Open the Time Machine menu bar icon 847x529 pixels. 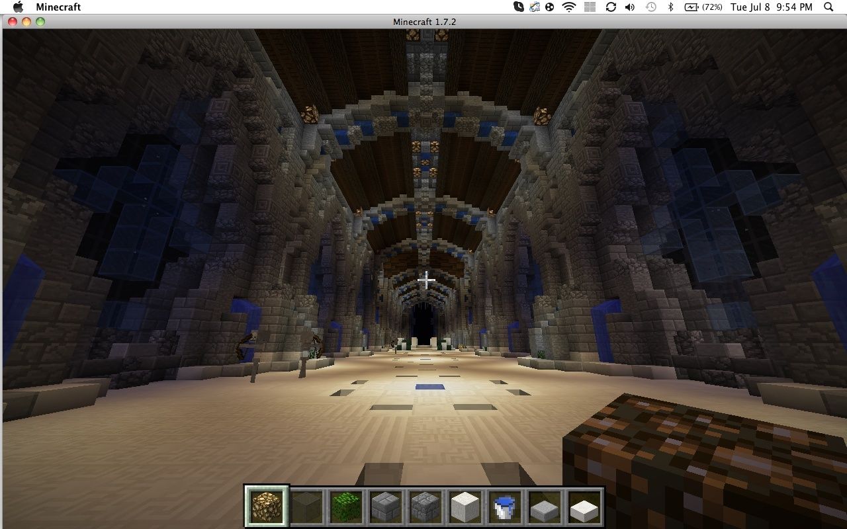click(650, 7)
